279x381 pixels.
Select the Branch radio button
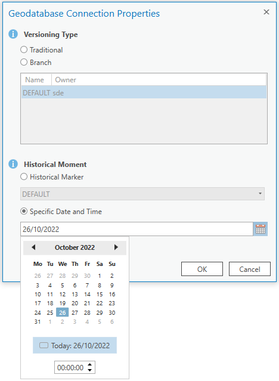[24, 62]
